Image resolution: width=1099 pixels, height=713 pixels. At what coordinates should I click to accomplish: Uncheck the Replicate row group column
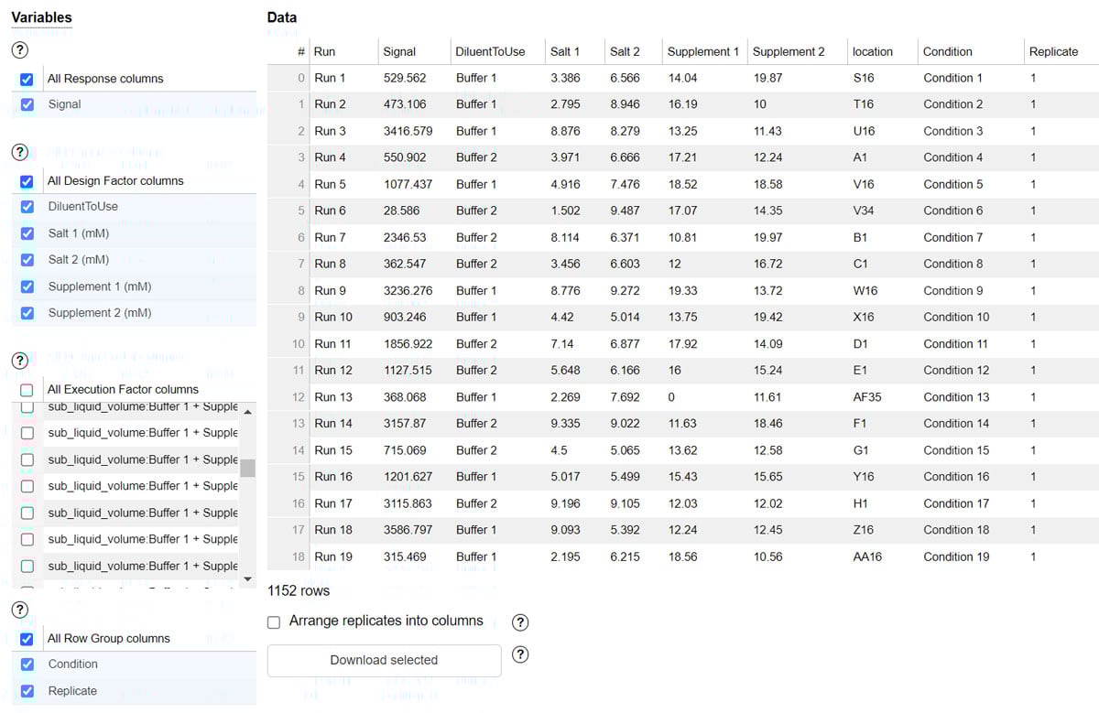click(26, 690)
